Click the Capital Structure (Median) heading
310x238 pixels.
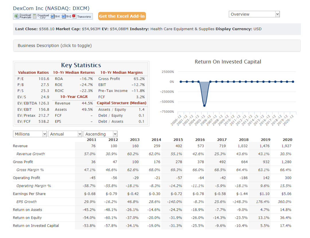[x=122, y=103]
